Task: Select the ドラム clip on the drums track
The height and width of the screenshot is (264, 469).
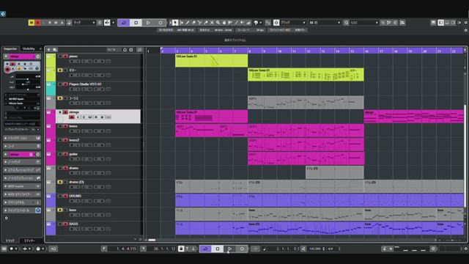Action: 335,172
